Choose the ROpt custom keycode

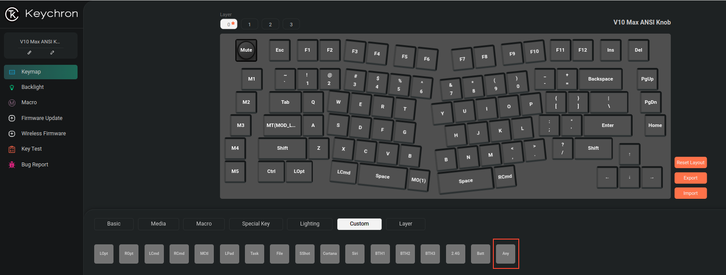pyautogui.click(x=129, y=254)
